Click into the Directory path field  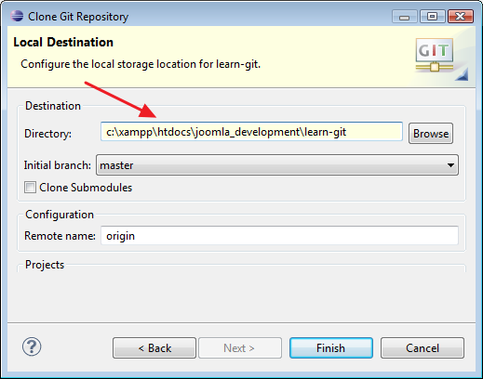click(x=251, y=132)
